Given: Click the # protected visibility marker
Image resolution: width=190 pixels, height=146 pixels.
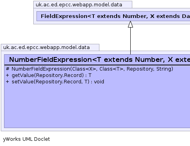Looking at the screenshot, I should pos(8,69).
